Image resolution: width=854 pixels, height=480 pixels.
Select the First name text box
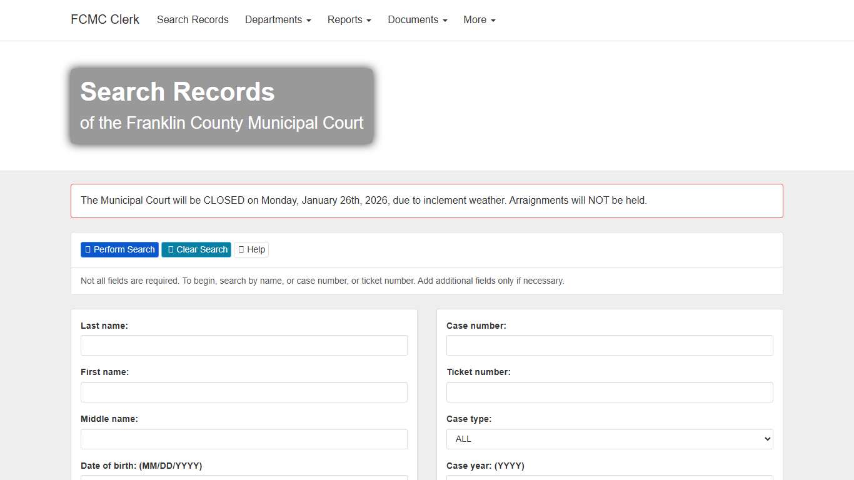[244, 392]
